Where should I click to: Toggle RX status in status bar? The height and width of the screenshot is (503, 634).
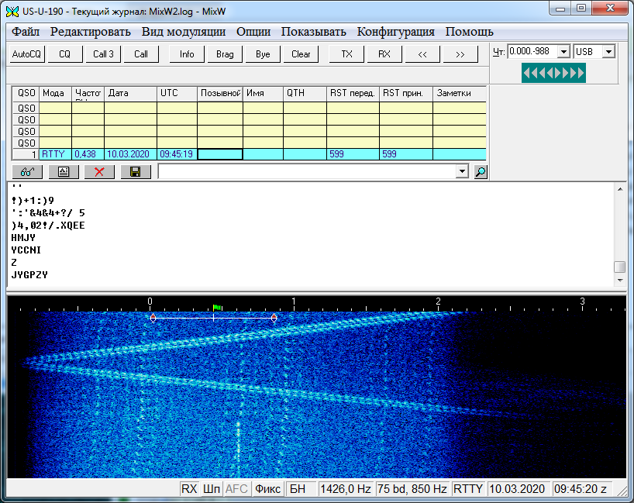click(189, 489)
